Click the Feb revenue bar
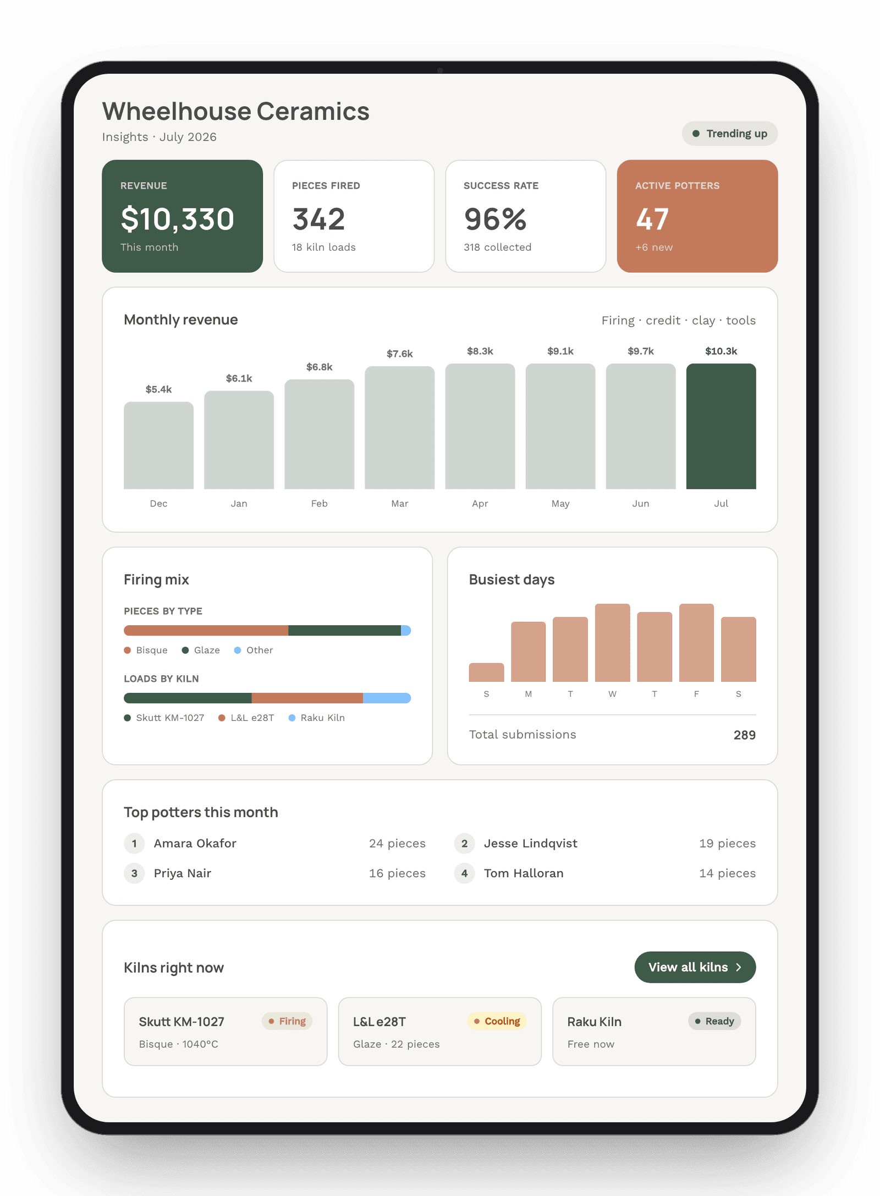The width and height of the screenshot is (880, 1196). point(319,434)
